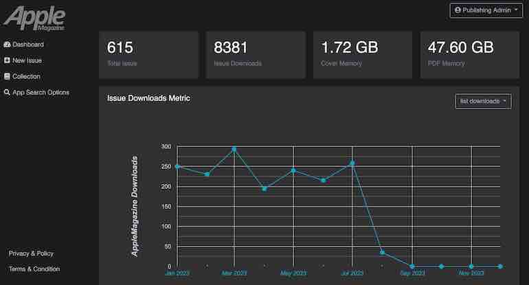This screenshot has height=285, width=529.
Task: Click the Cover Memory 1.72 GB card
Action: pos(363,54)
